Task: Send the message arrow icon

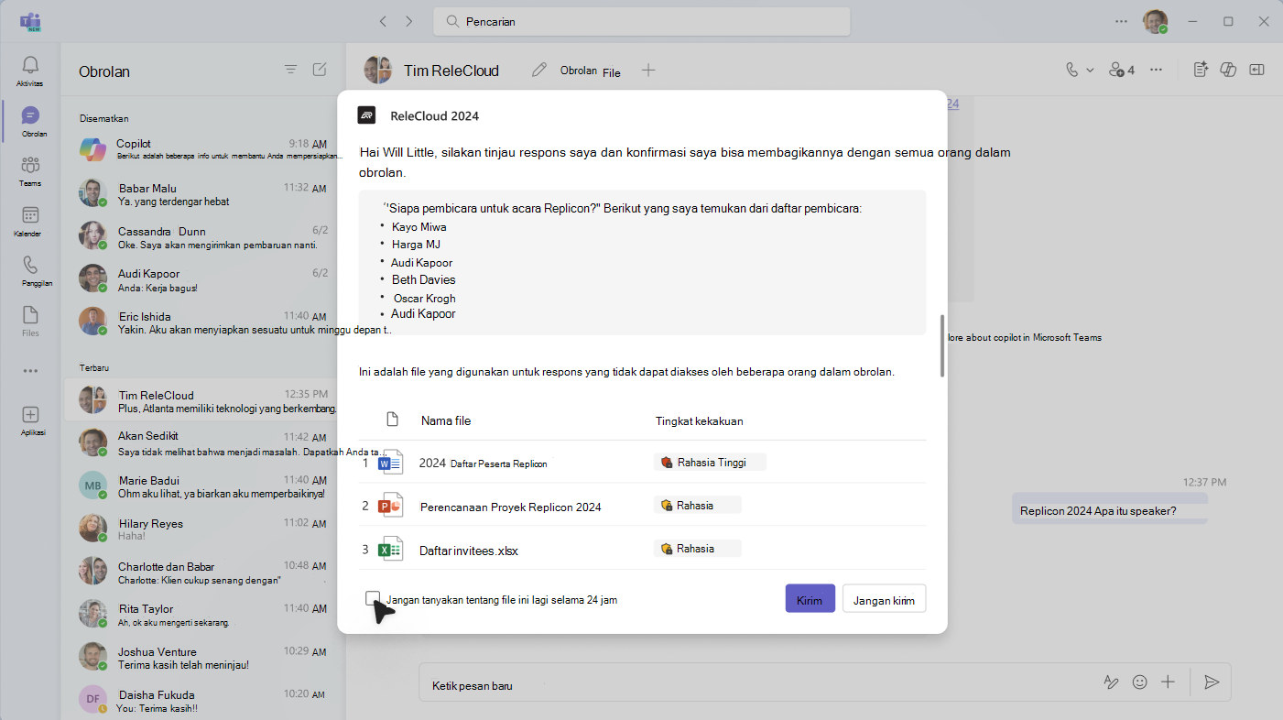Action: click(1212, 682)
